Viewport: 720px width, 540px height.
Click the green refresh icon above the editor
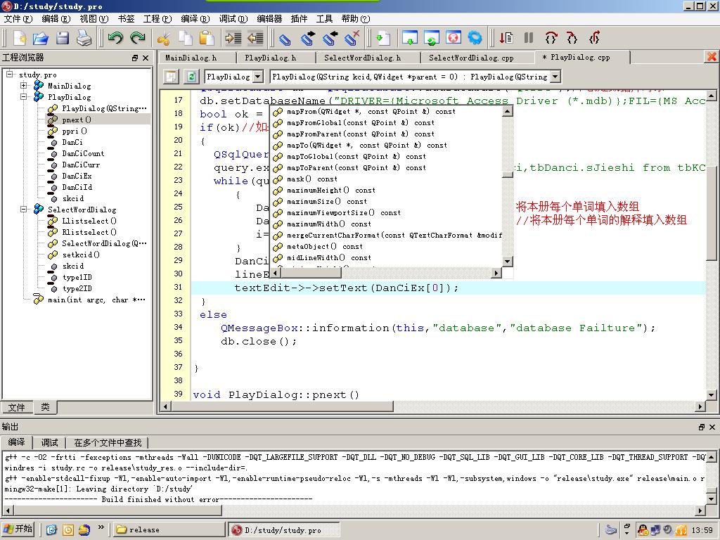[x=191, y=76]
